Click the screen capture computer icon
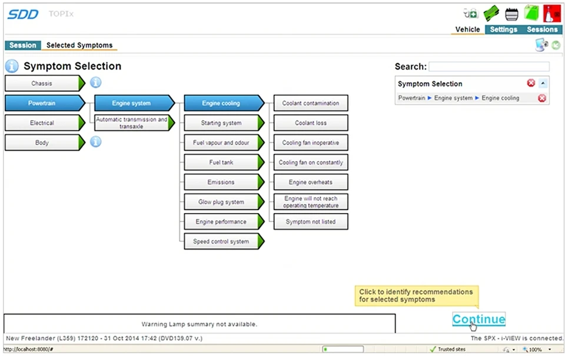Image resolution: width=565 pixels, height=356 pixels. 541,45
